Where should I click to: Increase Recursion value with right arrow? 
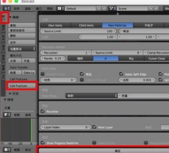click(89, 53)
